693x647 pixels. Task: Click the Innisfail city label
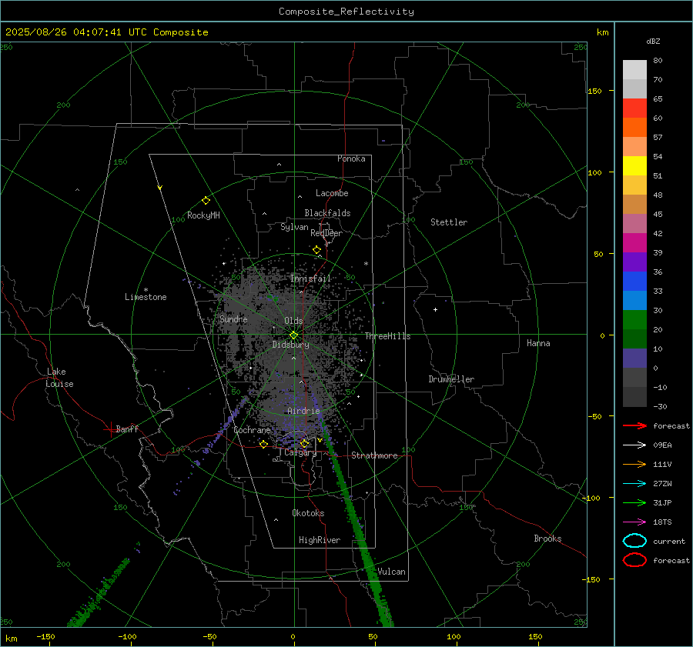pyautogui.click(x=310, y=278)
